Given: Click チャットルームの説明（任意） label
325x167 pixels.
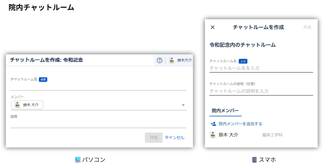Looking at the screenshot, I should 233,84.
